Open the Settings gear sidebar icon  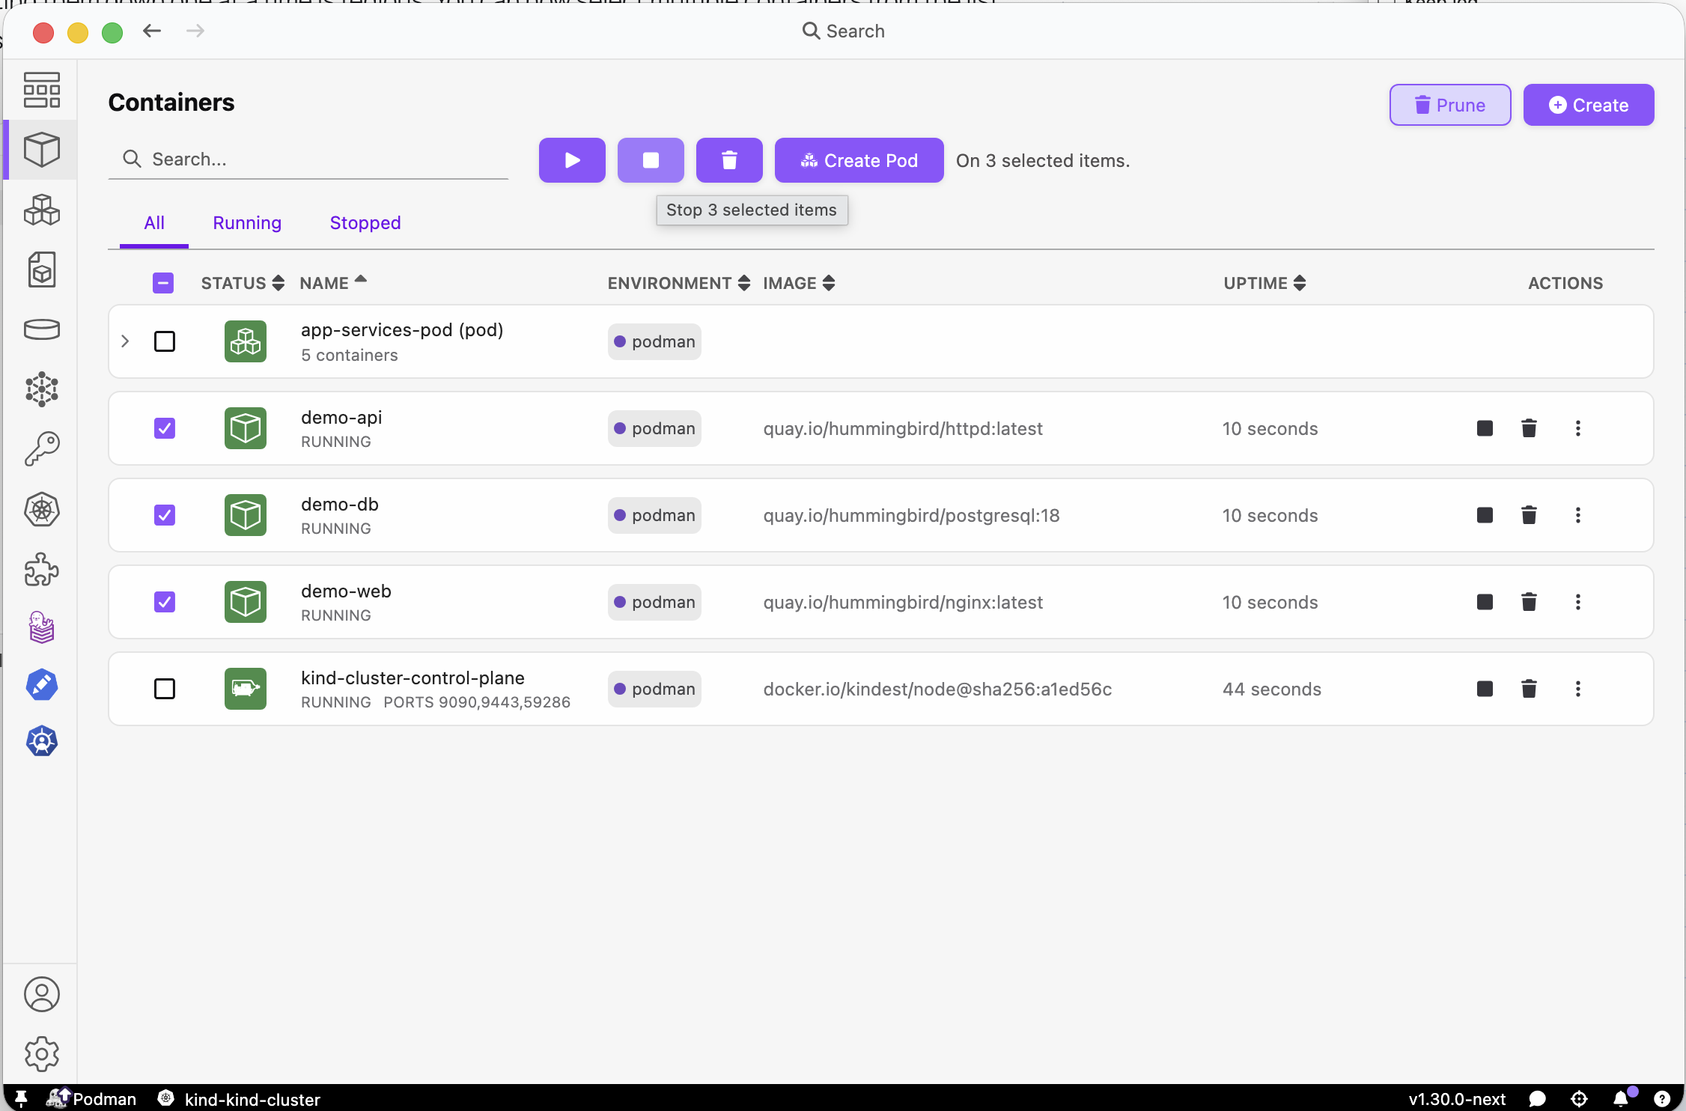42,1054
